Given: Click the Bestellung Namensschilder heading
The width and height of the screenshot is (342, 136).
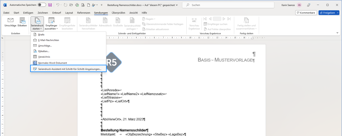Looking at the screenshot, I should 124,130.
